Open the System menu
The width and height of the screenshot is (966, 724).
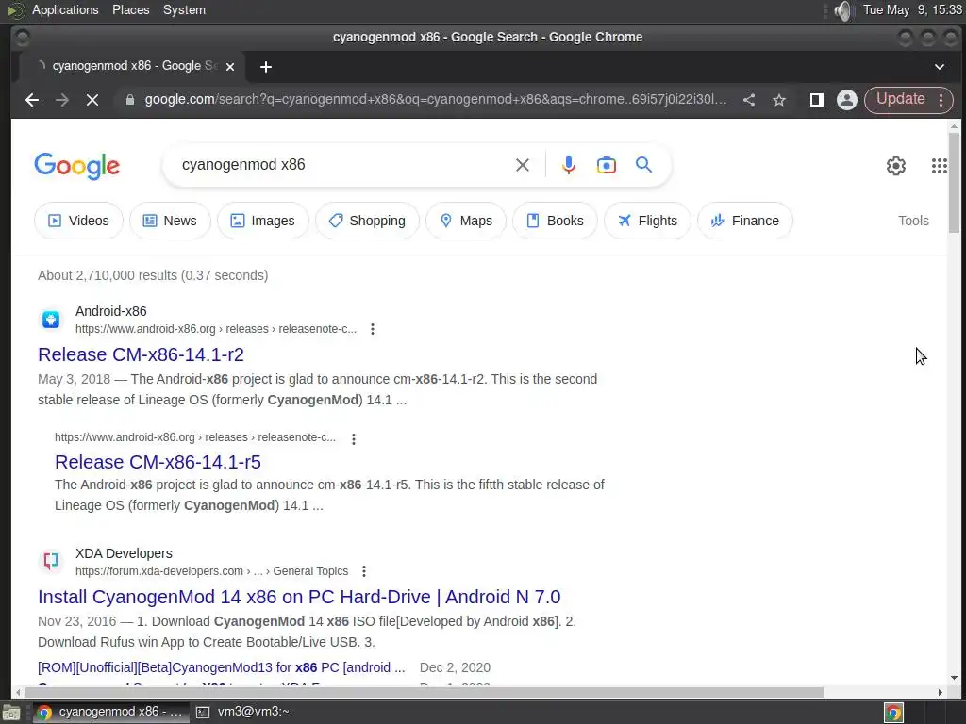click(x=184, y=9)
